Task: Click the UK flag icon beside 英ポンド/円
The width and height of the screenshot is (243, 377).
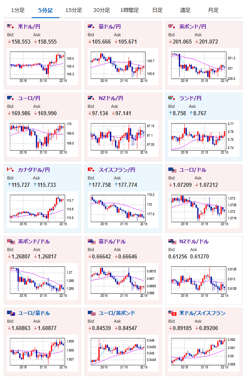Action: [172, 26]
